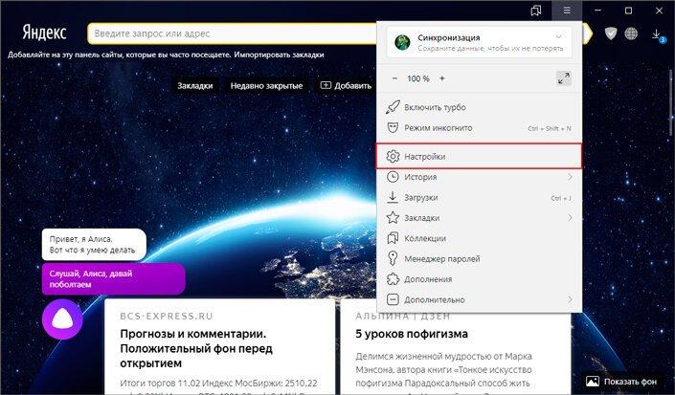The width and height of the screenshot is (675, 395).
Task: Open Дополнения menu item
Action: (479, 279)
